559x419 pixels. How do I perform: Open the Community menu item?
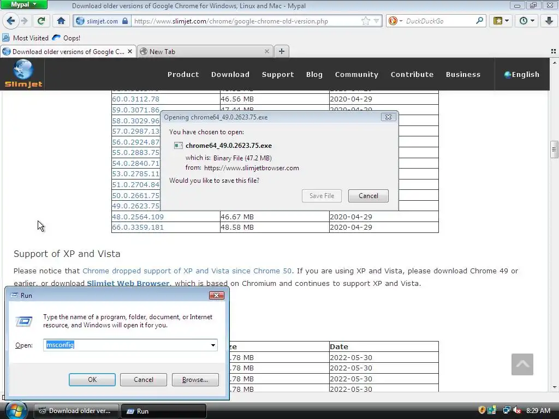coord(356,74)
